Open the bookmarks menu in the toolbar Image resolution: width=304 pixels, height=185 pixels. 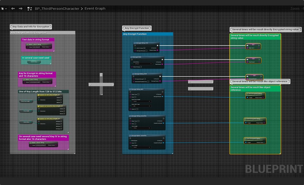coord(3,9)
